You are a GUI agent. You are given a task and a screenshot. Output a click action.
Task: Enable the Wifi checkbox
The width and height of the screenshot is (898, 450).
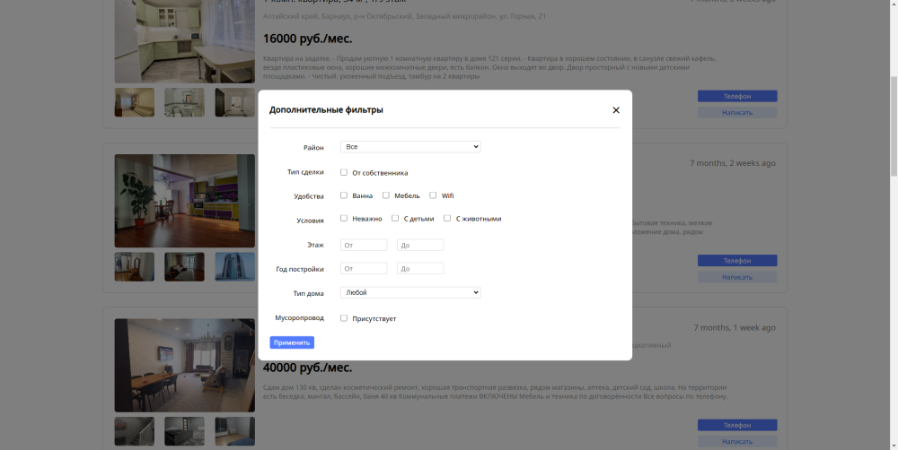pos(433,195)
